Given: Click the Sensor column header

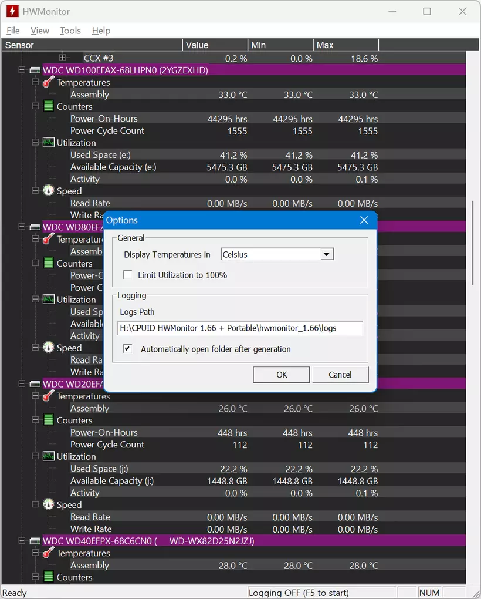Looking at the screenshot, I should (x=92, y=45).
